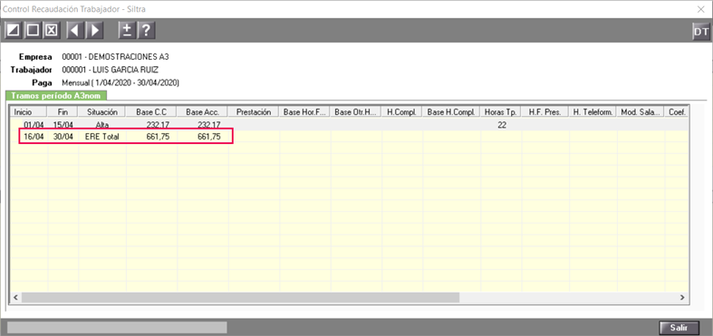Go to previous record with left arrow
The height and width of the screenshot is (336, 713).
click(x=75, y=31)
